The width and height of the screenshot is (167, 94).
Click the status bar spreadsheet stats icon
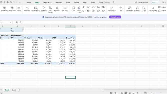(111, 93)
